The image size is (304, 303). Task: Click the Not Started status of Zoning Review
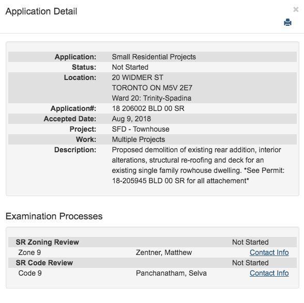click(x=250, y=242)
